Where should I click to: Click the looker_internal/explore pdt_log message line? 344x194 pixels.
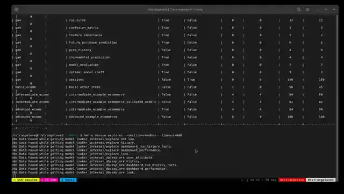74,139
